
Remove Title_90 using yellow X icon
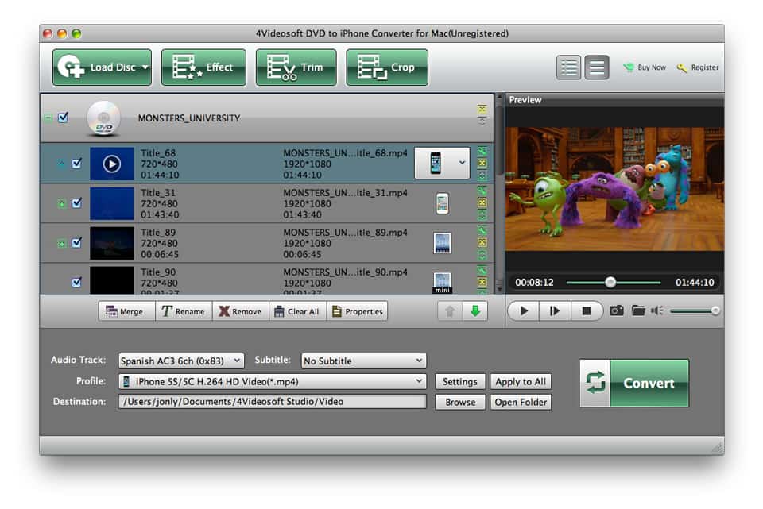(482, 282)
